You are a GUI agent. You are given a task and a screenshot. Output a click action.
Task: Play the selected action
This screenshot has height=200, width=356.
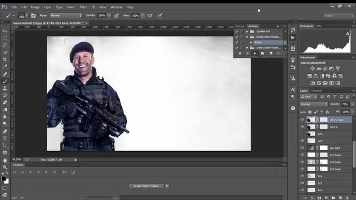255,53
